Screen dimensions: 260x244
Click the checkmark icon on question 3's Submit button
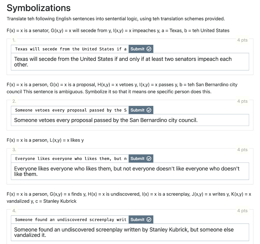pyautogui.click(x=149, y=158)
